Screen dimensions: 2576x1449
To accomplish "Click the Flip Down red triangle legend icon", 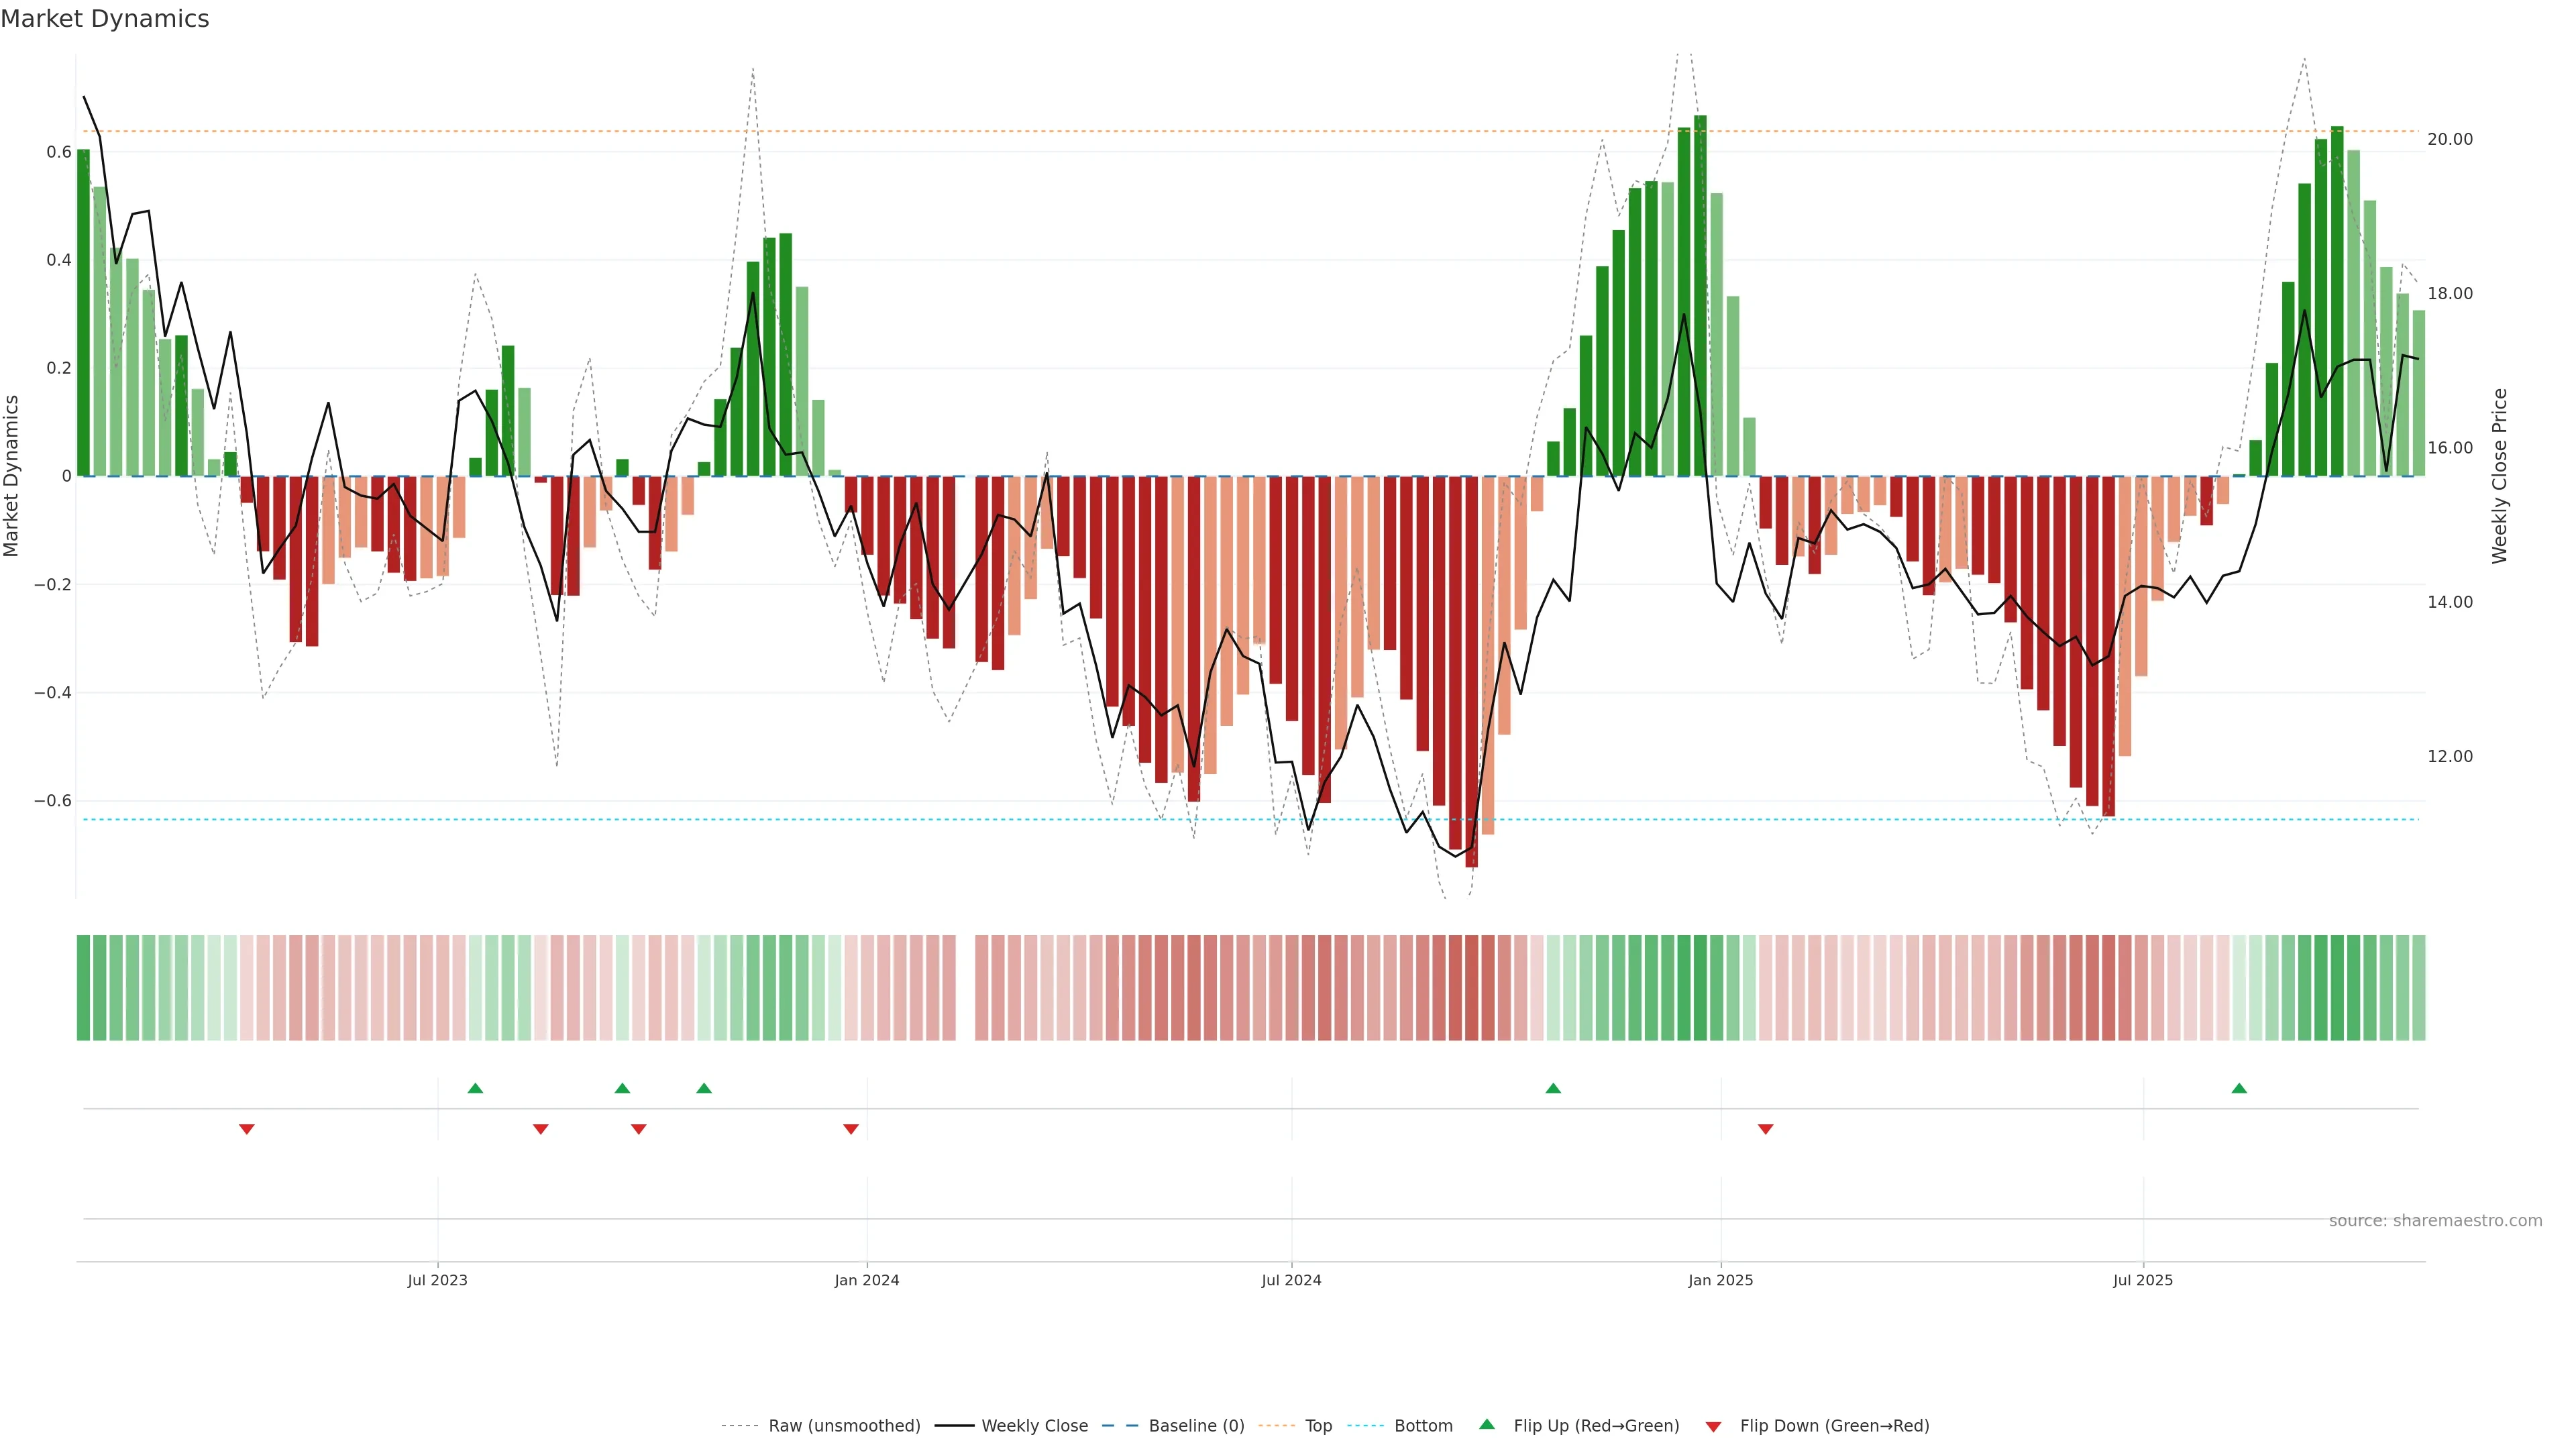I will point(1713,1426).
